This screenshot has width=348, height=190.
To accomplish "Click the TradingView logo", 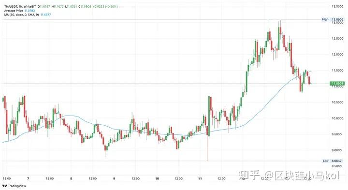I will coord(14,186).
